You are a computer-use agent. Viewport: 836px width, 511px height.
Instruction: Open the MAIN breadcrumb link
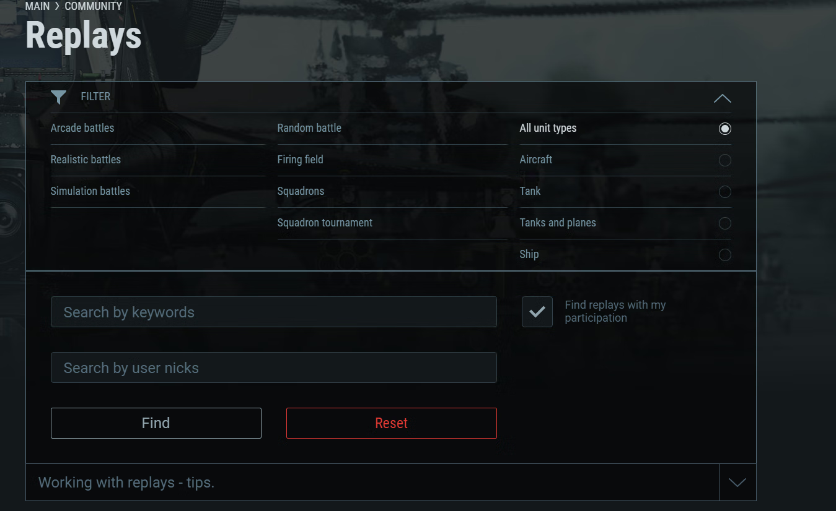pos(37,6)
